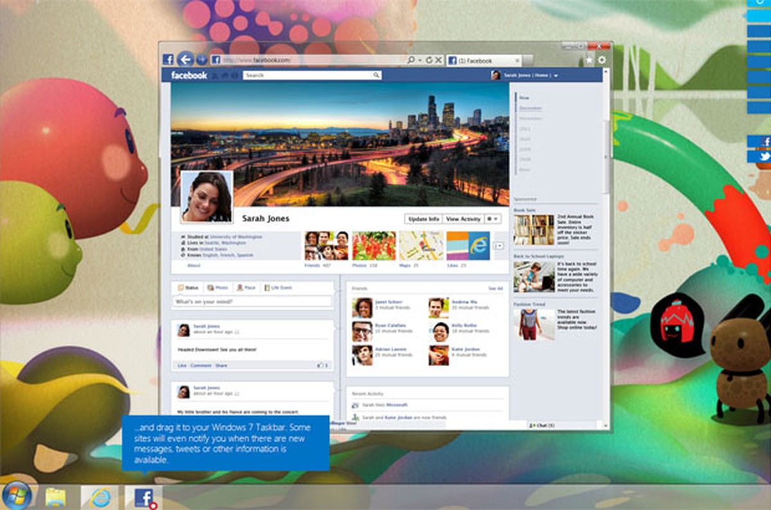Select the Photo composer tab
Screen dimensions: 771x510
tap(218, 288)
